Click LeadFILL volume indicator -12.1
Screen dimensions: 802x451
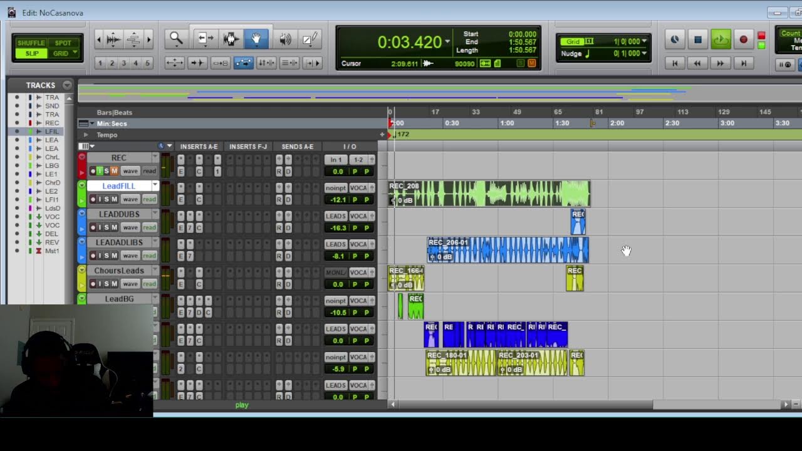(x=338, y=200)
